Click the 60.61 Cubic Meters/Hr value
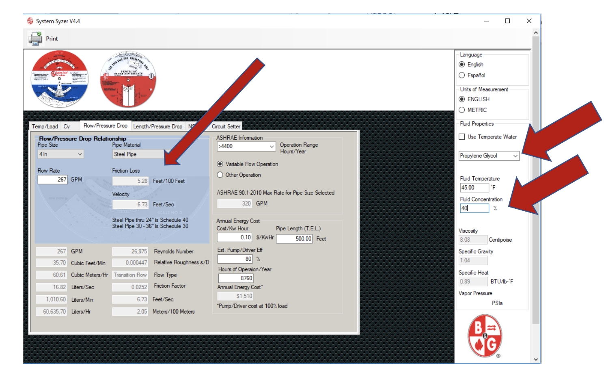608x381 pixels. pos(51,275)
